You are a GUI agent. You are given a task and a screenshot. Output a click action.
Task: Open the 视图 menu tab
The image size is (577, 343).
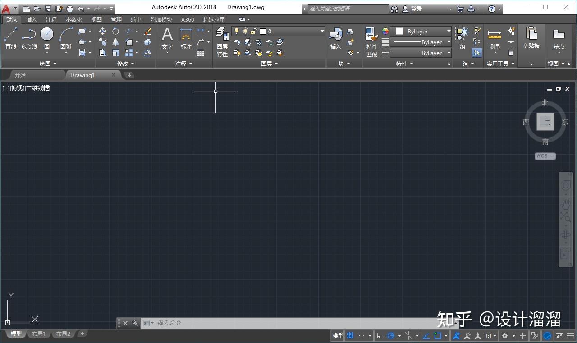tap(96, 19)
